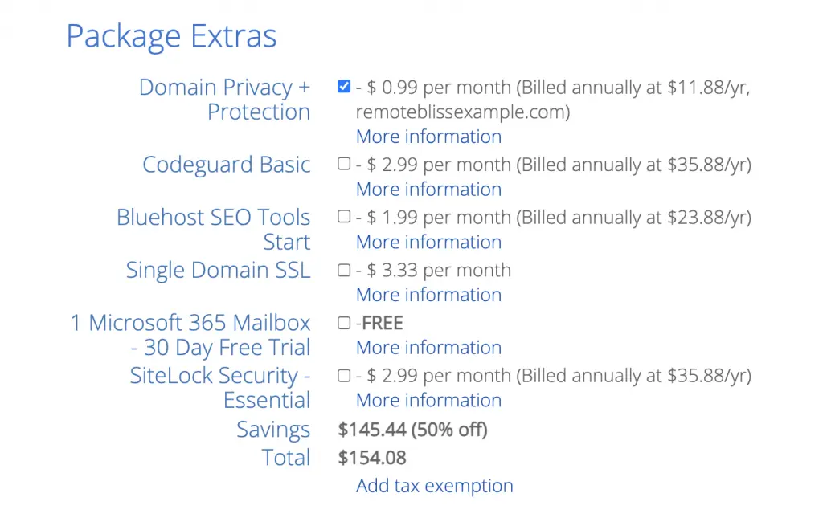This screenshot has width=823, height=518.
Task: View More information for Bluehost SEO Tools
Action: [x=428, y=243]
